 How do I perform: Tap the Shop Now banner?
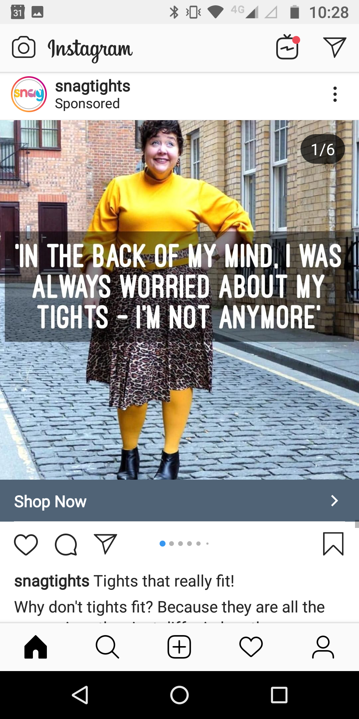(x=179, y=501)
